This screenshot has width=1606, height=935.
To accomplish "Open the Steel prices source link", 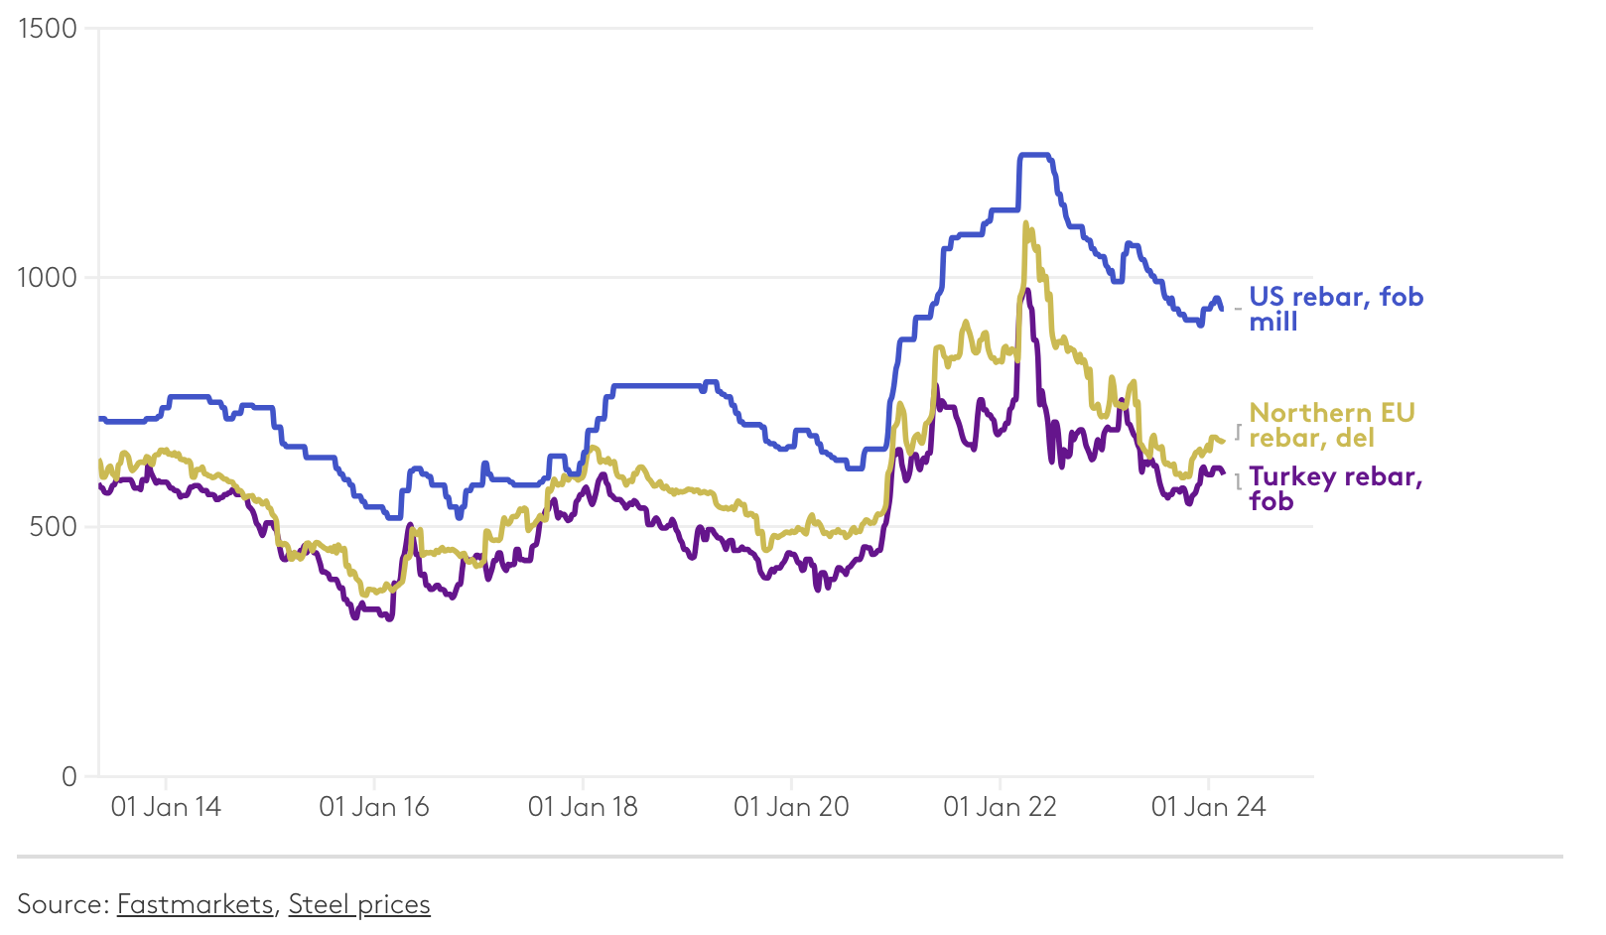I will [x=359, y=904].
